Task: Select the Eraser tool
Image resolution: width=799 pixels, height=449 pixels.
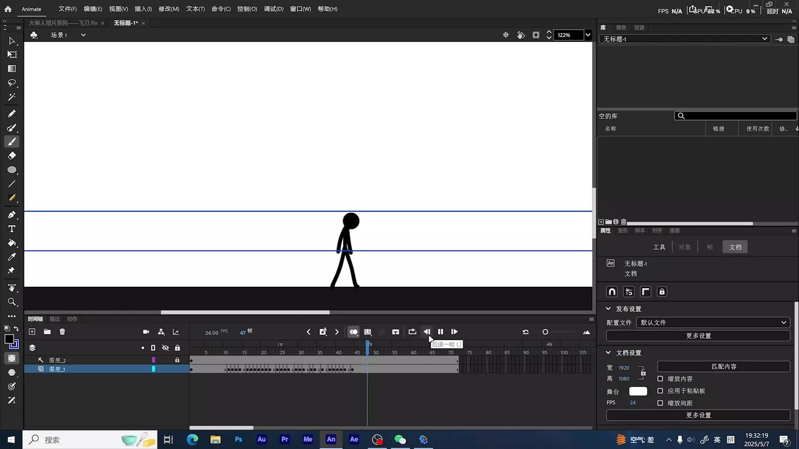Action: click(12, 155)
